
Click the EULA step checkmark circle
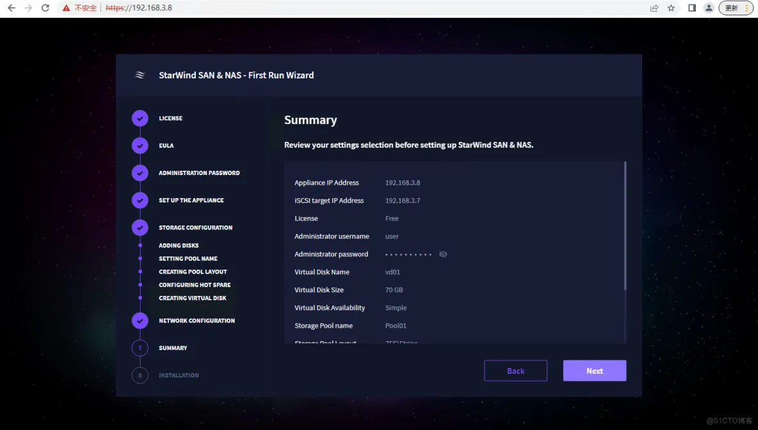pos(140,145)
